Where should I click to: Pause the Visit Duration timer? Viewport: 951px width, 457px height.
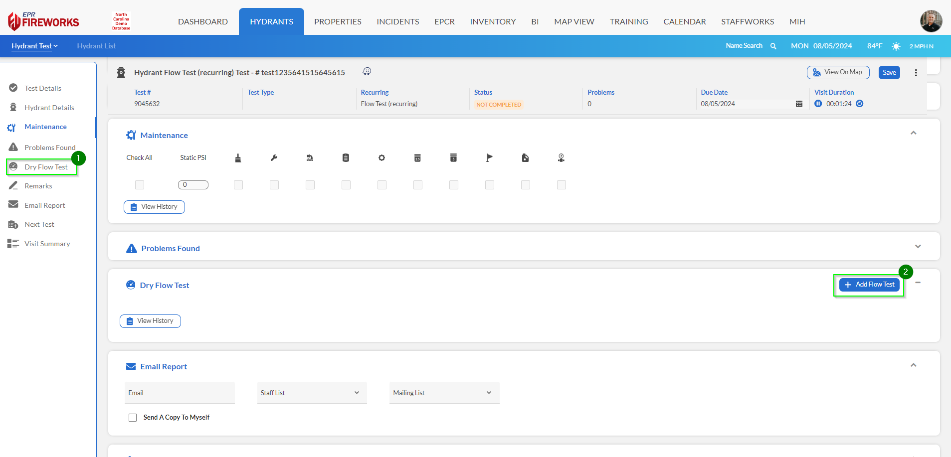818,104
